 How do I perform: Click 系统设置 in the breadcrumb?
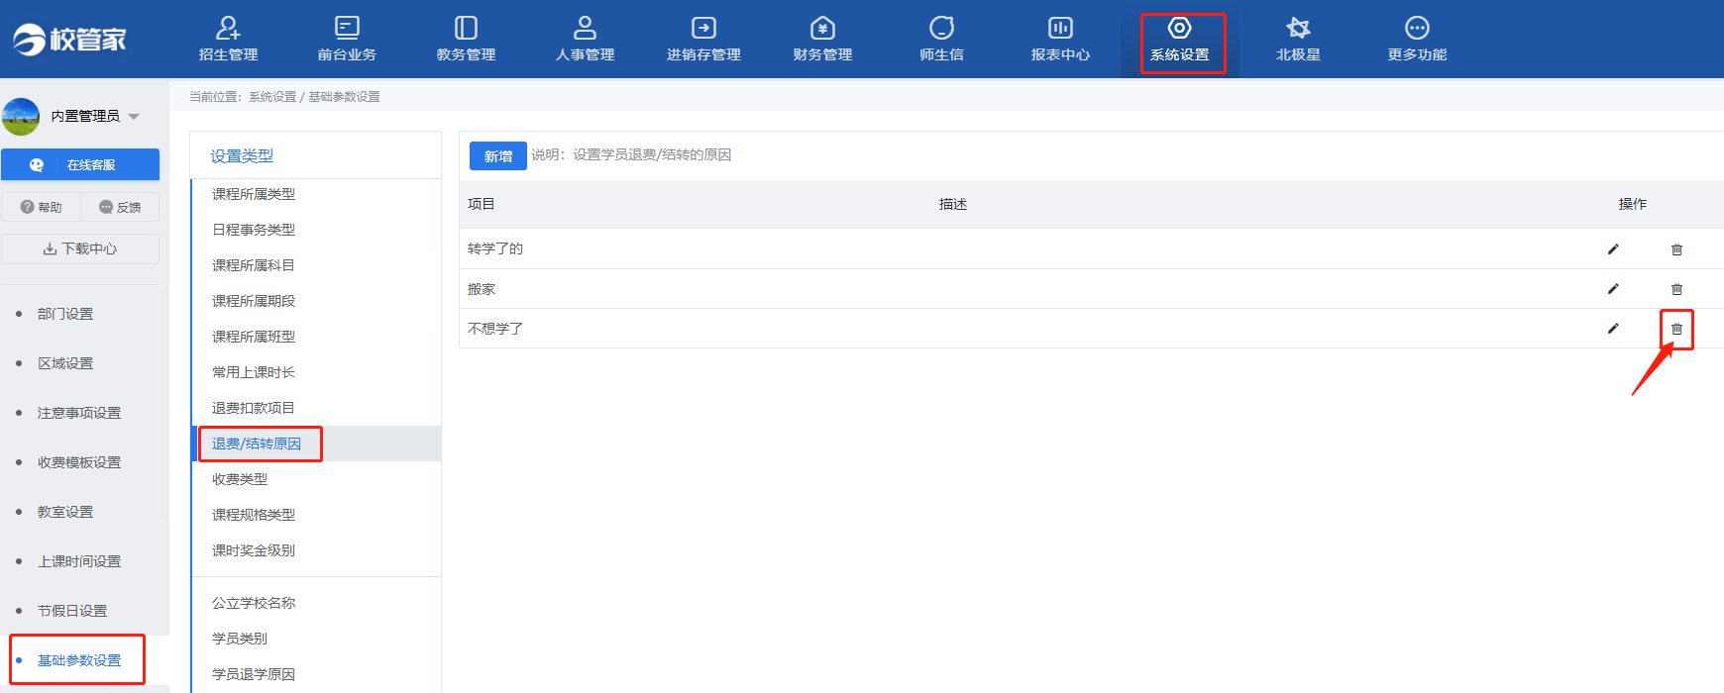click(x=272, y=97)
